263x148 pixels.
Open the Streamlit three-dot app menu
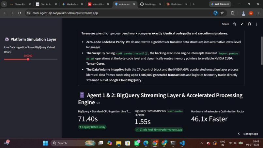pos(256,24)
